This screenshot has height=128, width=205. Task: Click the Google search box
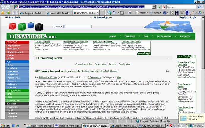pos(182,7)
